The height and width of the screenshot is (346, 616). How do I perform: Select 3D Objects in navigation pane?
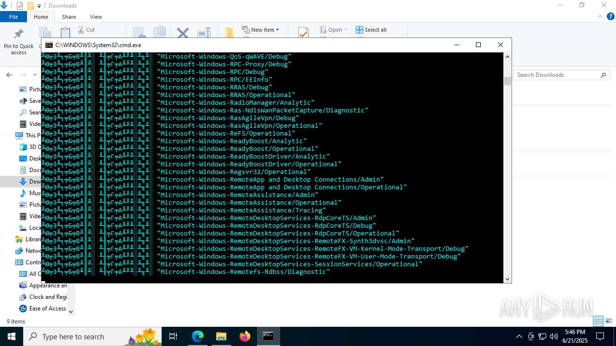[x=30, y=147]
